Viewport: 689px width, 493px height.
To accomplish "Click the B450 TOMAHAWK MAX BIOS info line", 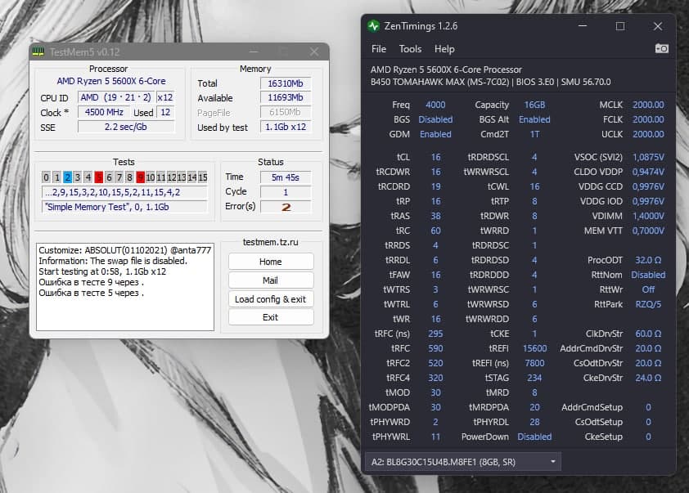I will pos(490,82).
